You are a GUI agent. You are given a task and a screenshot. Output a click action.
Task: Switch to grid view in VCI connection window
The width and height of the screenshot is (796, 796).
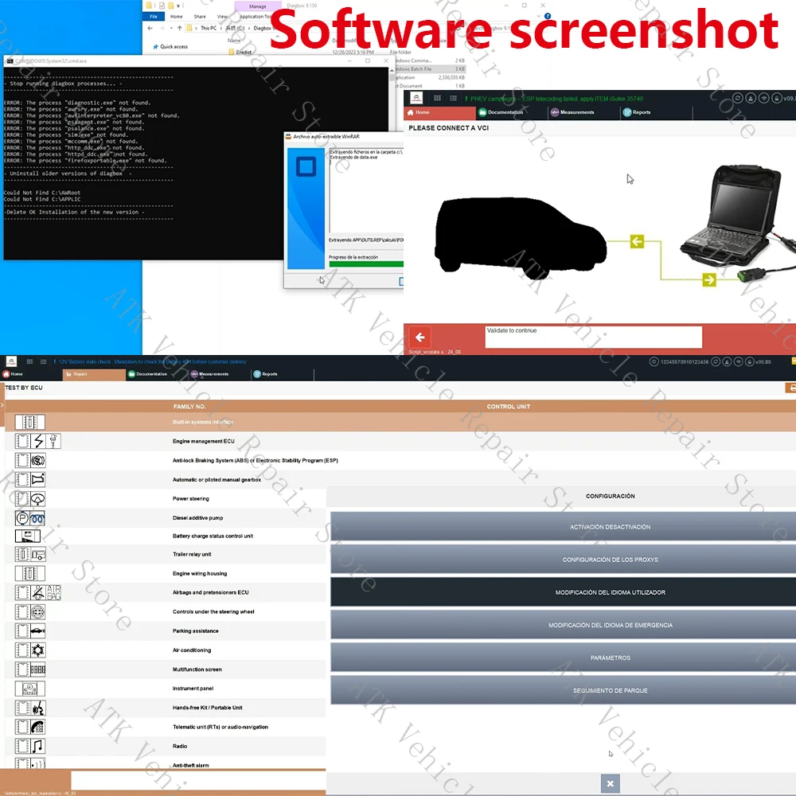click(x=437, y=98)
